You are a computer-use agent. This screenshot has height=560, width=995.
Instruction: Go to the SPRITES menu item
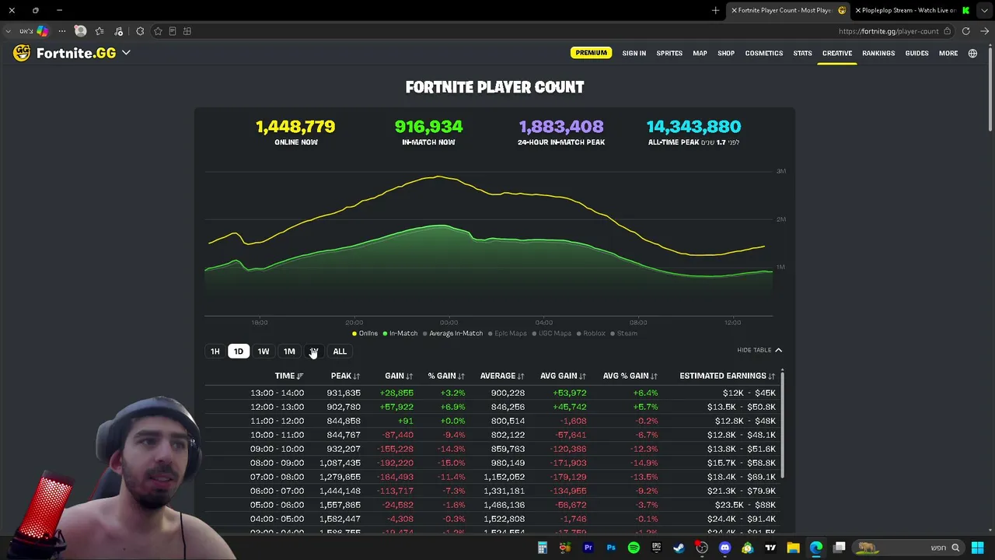click(669, 53)
